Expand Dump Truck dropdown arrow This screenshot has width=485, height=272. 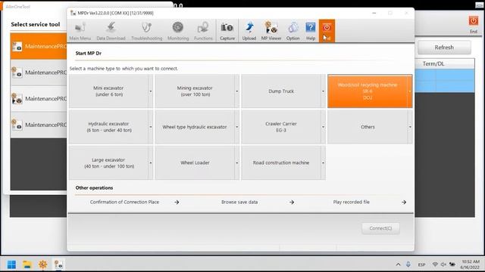324,91
